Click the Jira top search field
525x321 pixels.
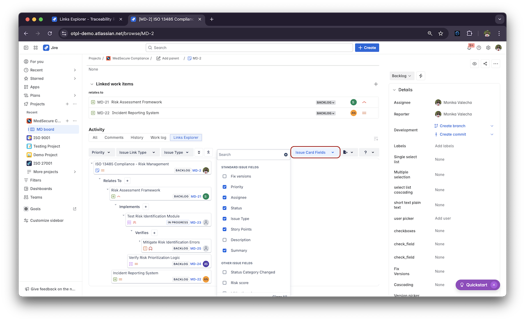click(249, 48)
